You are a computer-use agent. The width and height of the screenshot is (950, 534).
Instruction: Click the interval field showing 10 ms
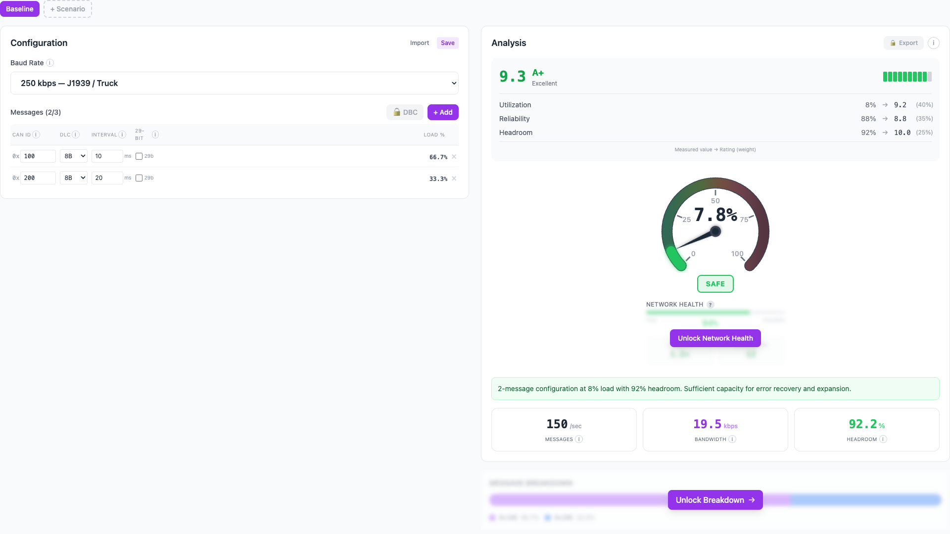[x=107, y=156]
